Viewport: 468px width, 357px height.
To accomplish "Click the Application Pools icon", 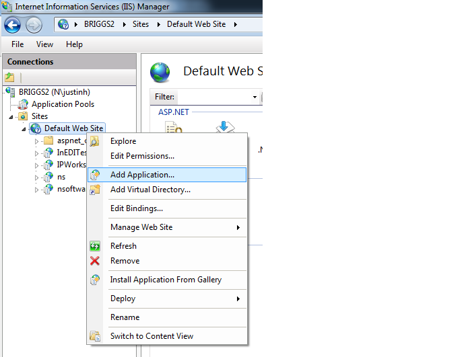I will [23, 104].
